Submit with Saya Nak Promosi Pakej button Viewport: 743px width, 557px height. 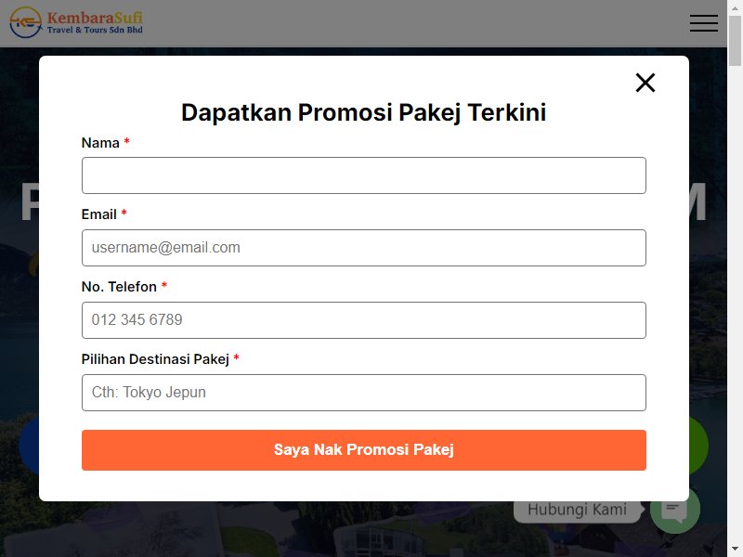pyautogui.click(x=364, y=450)
